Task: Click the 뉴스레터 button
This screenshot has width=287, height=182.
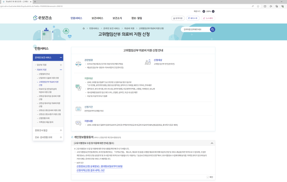Action: [208, 18]
